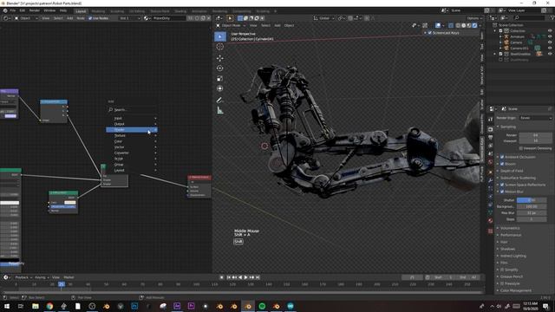The width and height of the screenshot is (555, 312).
Task: Toggle the Use Nodes checkbox
Action: tap(90, 18)
